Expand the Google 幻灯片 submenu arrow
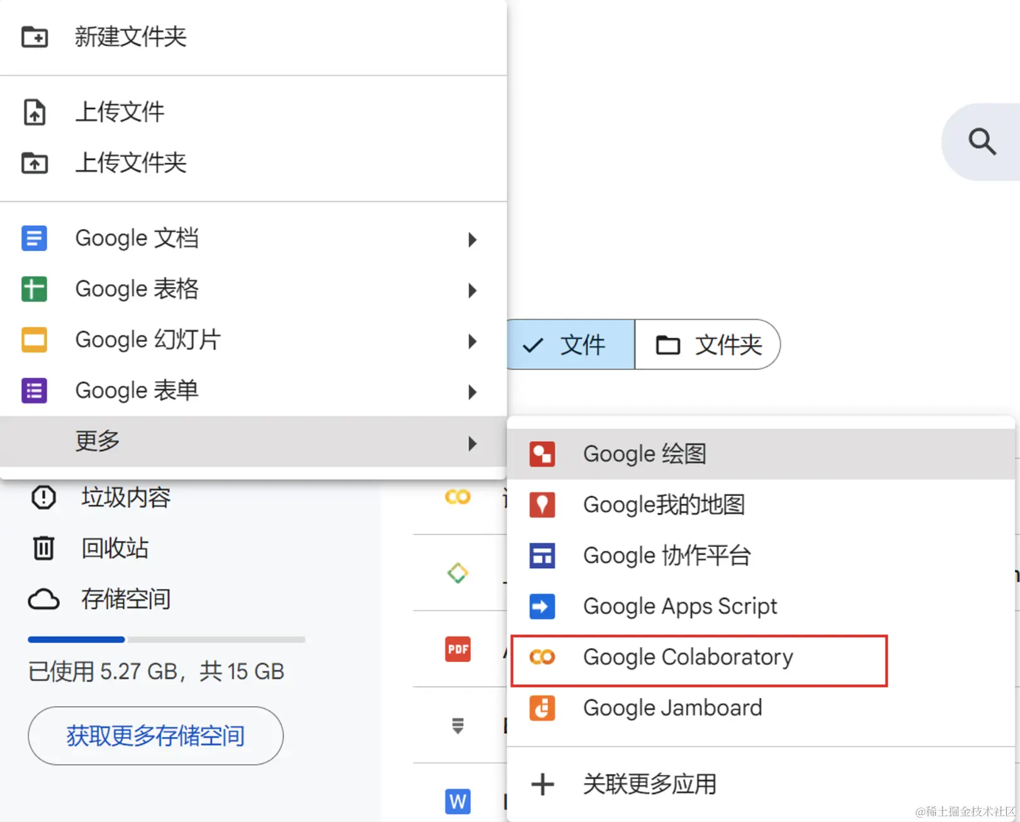The image size is (1020, 822). click(472, 342)
